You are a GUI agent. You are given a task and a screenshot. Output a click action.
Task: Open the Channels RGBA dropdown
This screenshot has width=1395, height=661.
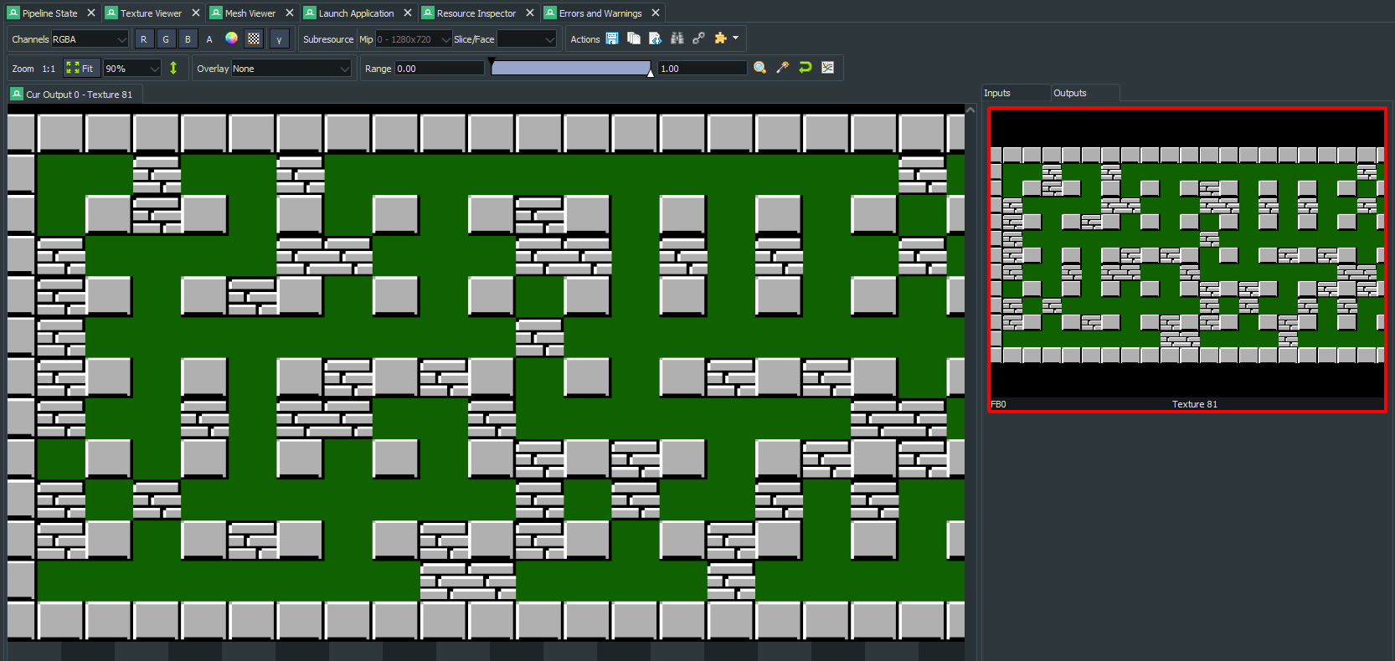[x=90, y=39]
